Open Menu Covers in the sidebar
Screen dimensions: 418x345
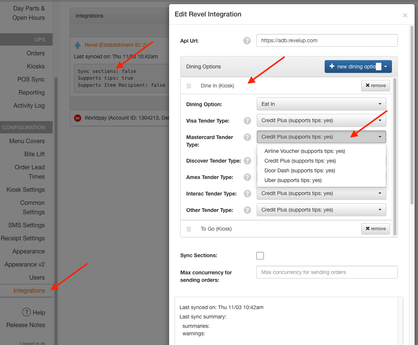pos(27,141)
